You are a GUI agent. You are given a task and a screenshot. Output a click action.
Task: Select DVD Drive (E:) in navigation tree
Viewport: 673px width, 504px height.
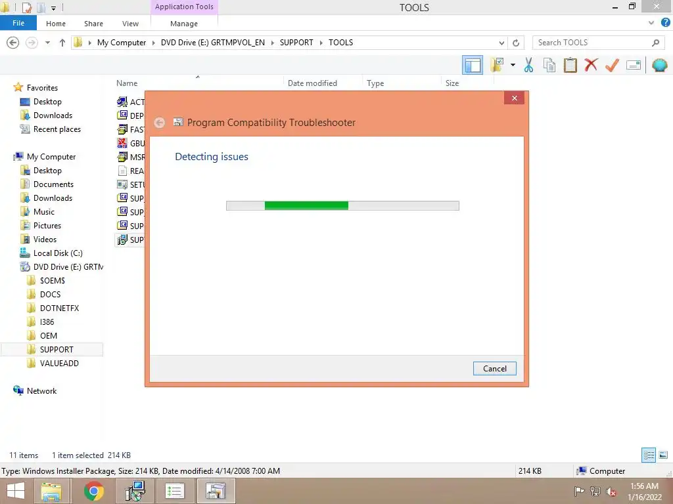coord(68,266)
